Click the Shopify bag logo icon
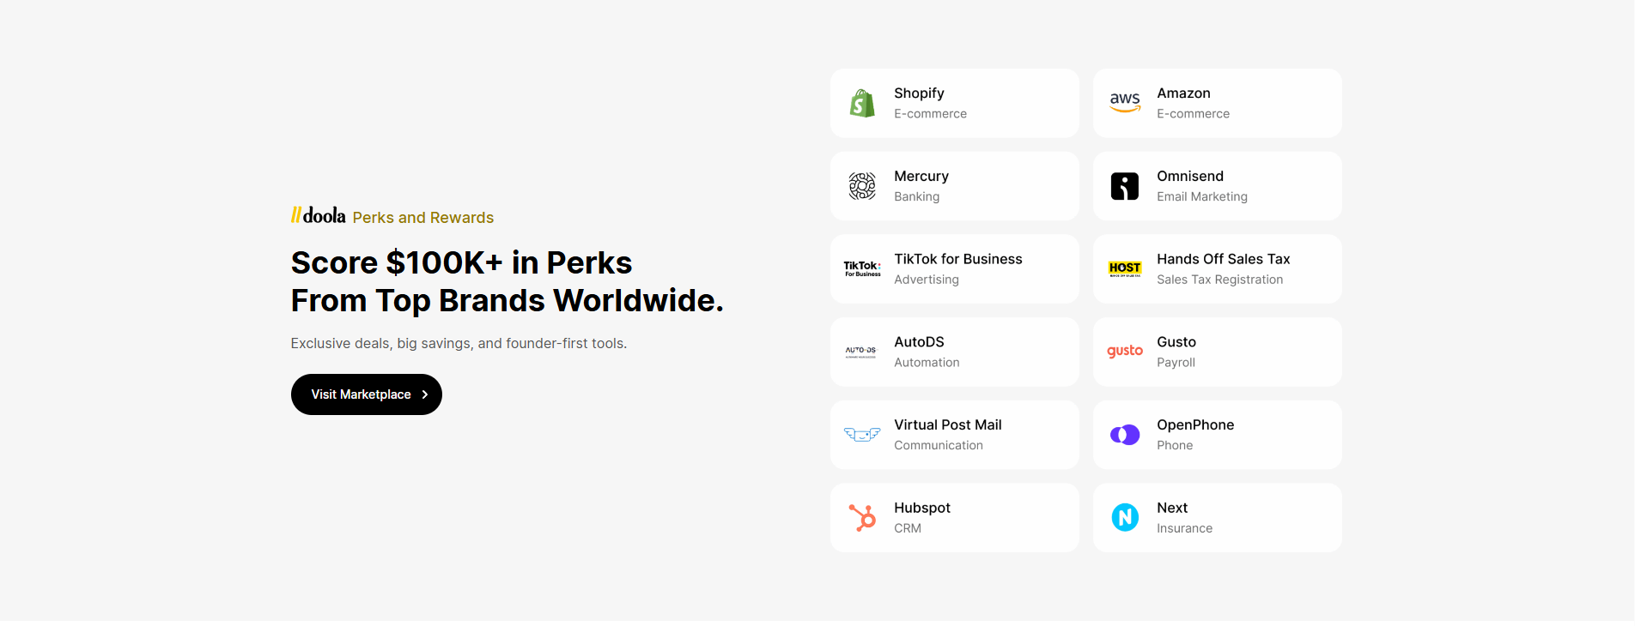The image size is (1635, 626). [862, 104]
